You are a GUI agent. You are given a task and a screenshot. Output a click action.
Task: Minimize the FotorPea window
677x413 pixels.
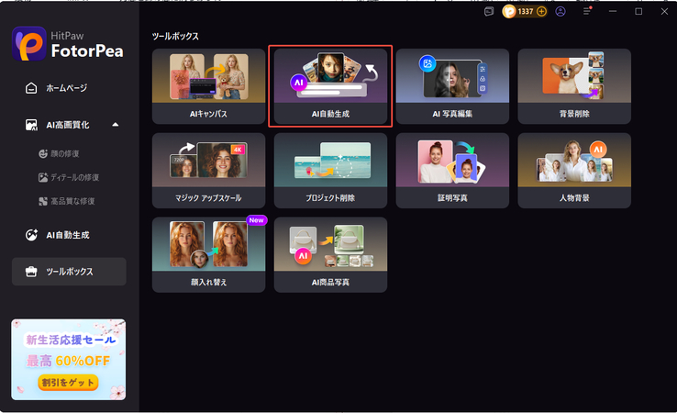tap(613, 11)
